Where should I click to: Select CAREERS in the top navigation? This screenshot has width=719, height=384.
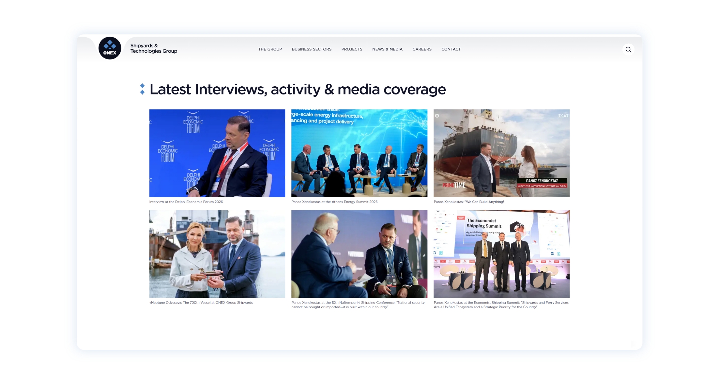[x=422, y=49]
